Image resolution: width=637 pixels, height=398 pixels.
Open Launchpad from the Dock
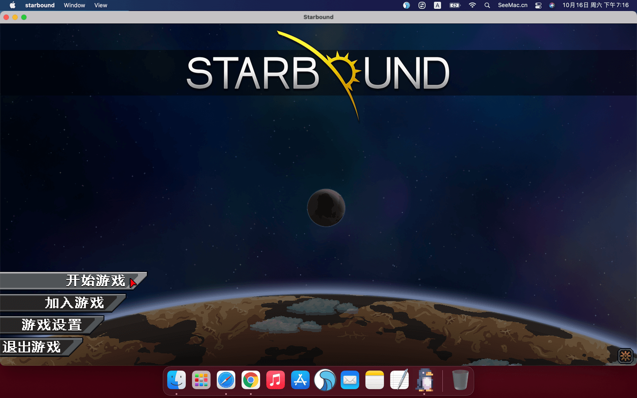point(201,380)
